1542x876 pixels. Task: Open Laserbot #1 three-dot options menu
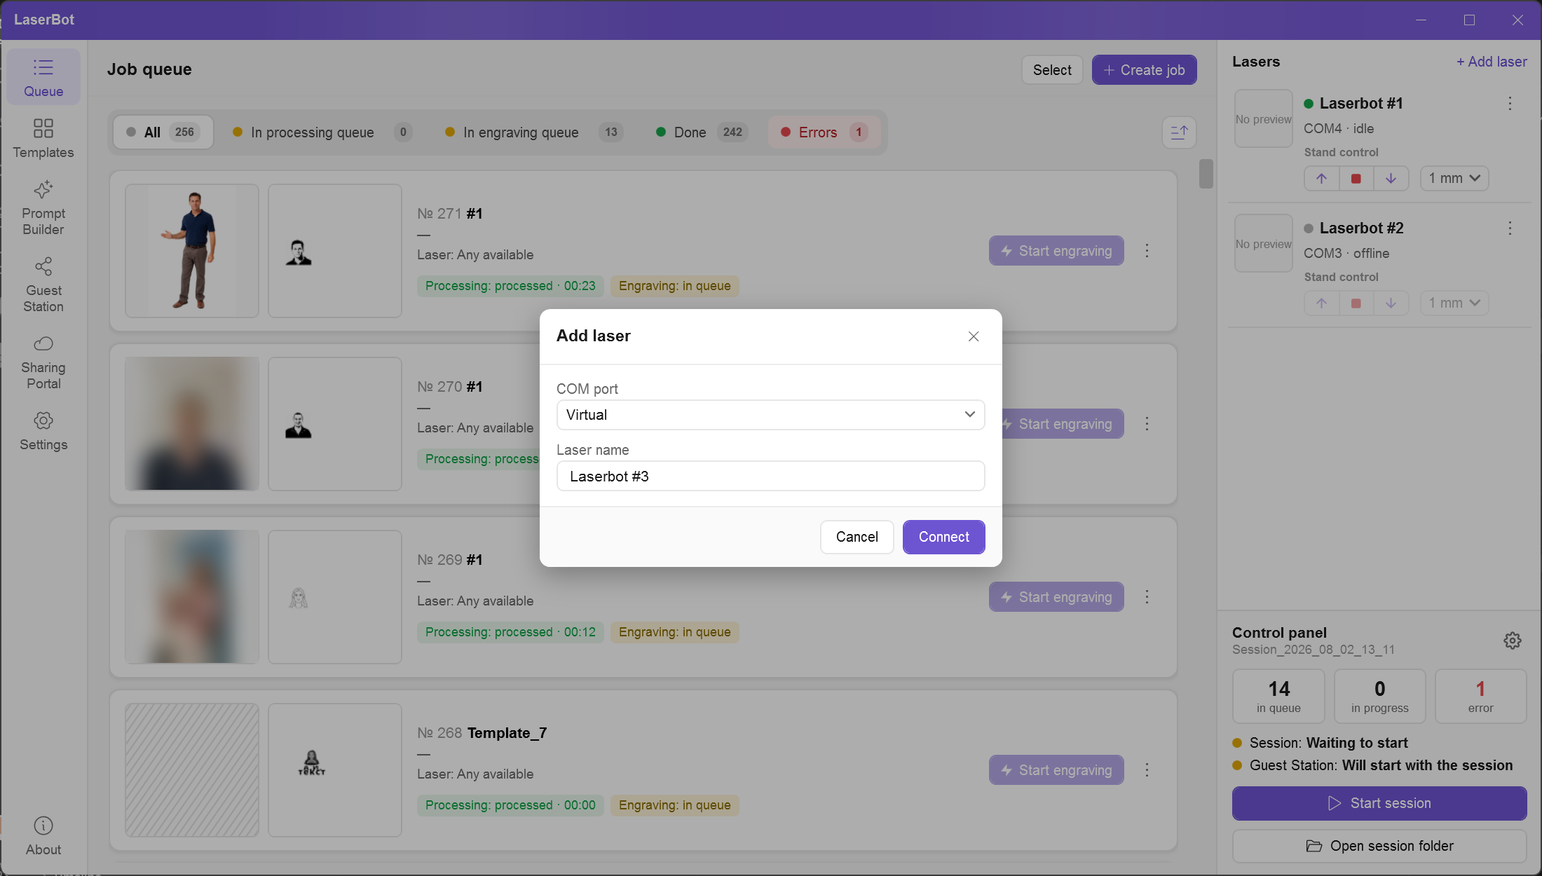[x=1510, y=104]
